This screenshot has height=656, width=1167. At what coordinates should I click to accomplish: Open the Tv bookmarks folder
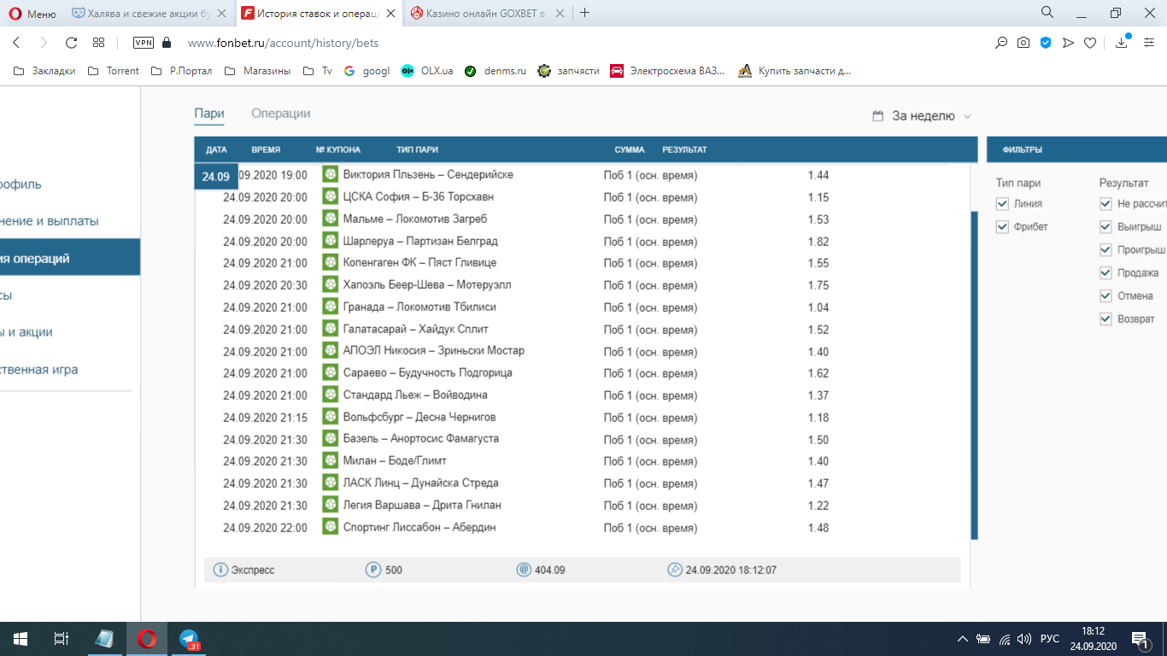pyautogui.click(x=318, y=71)
